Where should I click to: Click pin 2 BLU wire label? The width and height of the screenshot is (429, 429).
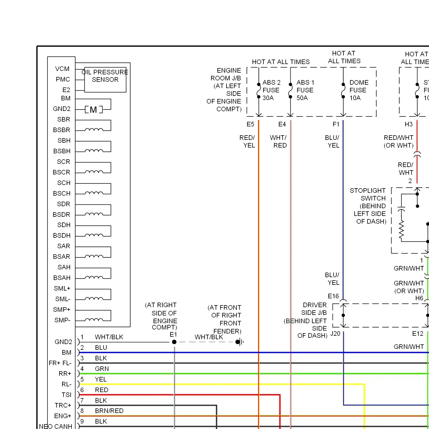click(x=101, y=348)
